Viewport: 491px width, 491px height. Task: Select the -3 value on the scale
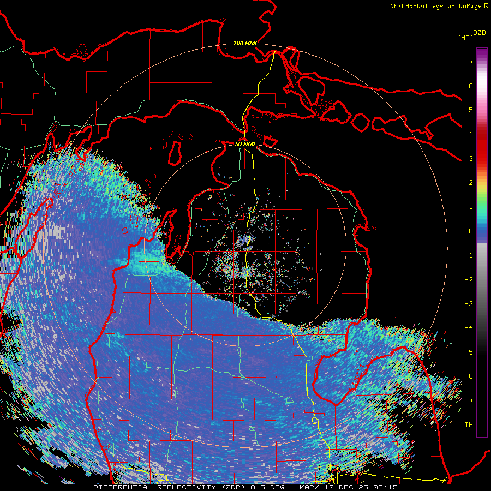[469, 304]
